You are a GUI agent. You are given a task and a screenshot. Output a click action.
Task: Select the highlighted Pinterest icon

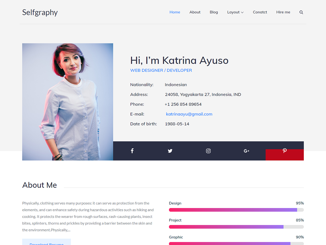(284, 151)
